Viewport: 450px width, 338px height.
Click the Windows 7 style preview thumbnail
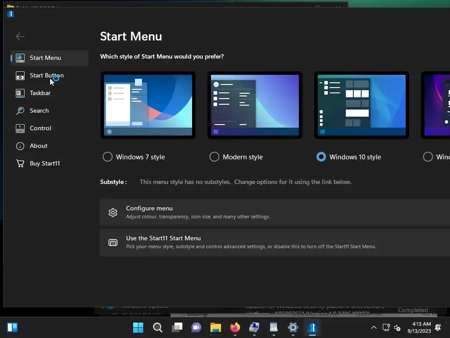tap(148, 105)
